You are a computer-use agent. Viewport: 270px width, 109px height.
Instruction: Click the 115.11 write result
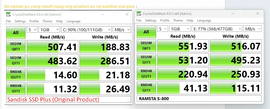pyautogui.click(x=236, y=88)
